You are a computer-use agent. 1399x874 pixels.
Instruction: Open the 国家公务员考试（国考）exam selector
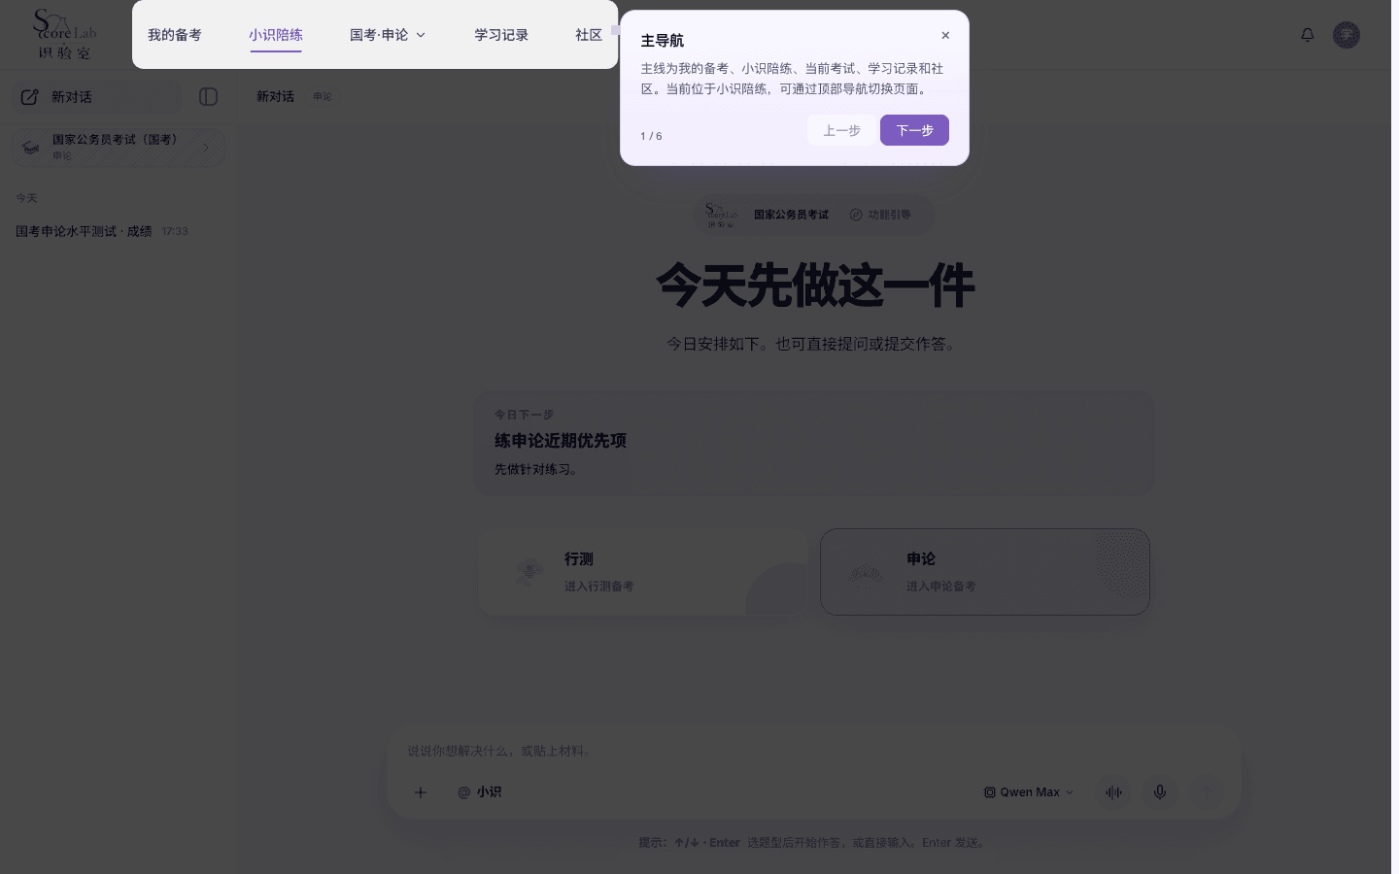(119, 147)
